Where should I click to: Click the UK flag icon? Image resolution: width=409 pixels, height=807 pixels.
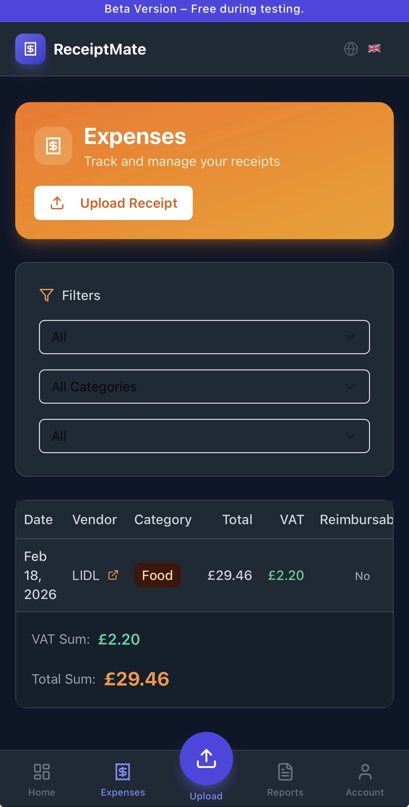(x=374, y=49)
